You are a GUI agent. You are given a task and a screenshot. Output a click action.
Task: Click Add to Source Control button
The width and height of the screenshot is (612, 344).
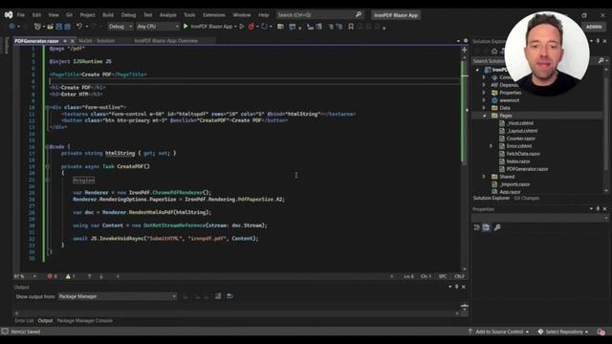pos(499,332)
